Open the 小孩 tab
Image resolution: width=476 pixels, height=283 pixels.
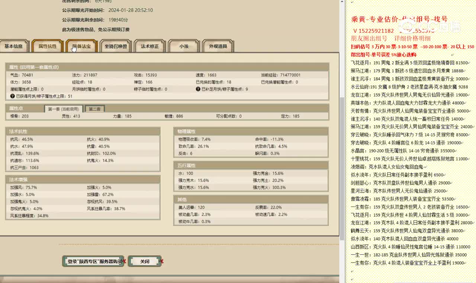pos(184,46)
